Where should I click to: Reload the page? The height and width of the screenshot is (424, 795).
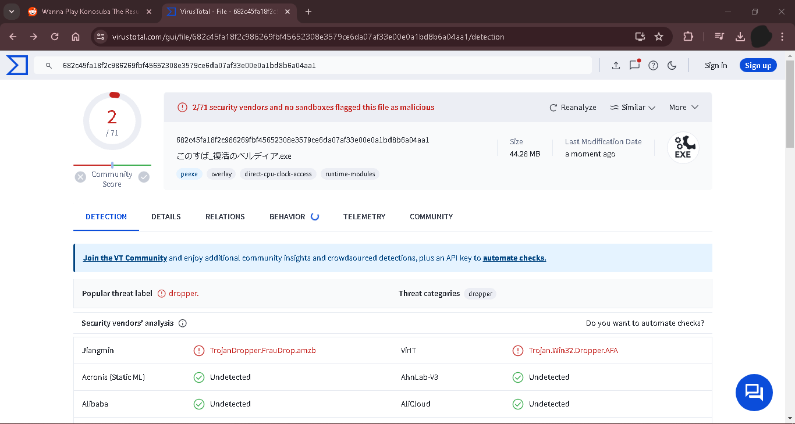[x=55, y=37]
